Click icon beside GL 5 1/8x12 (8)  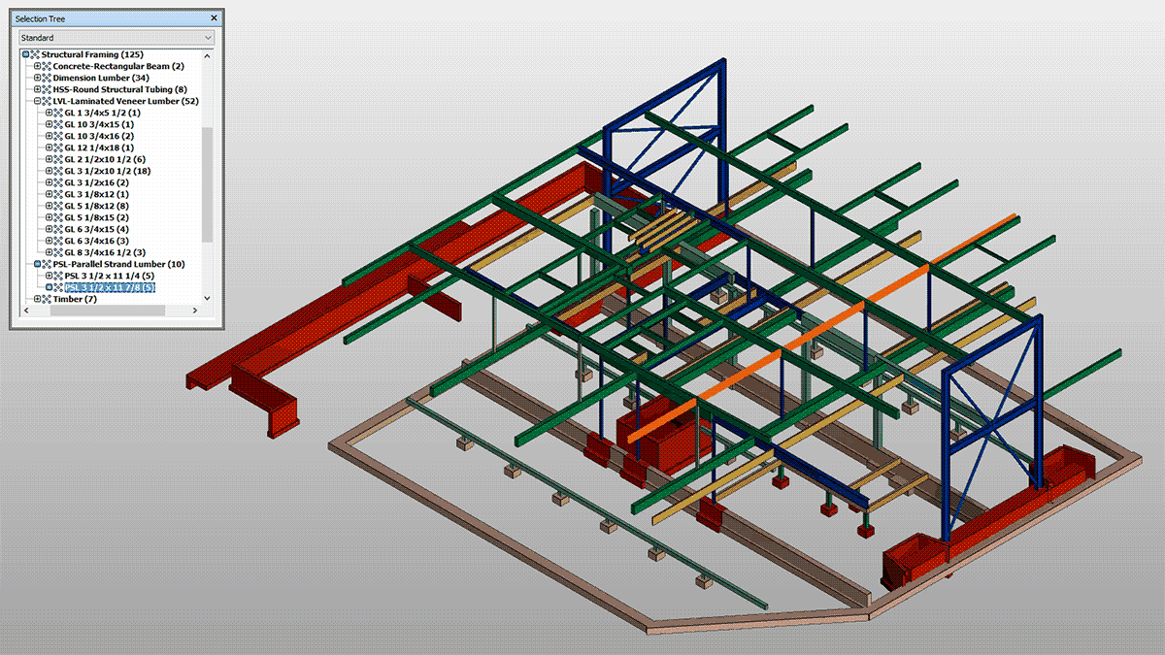[x=58, y=206]
